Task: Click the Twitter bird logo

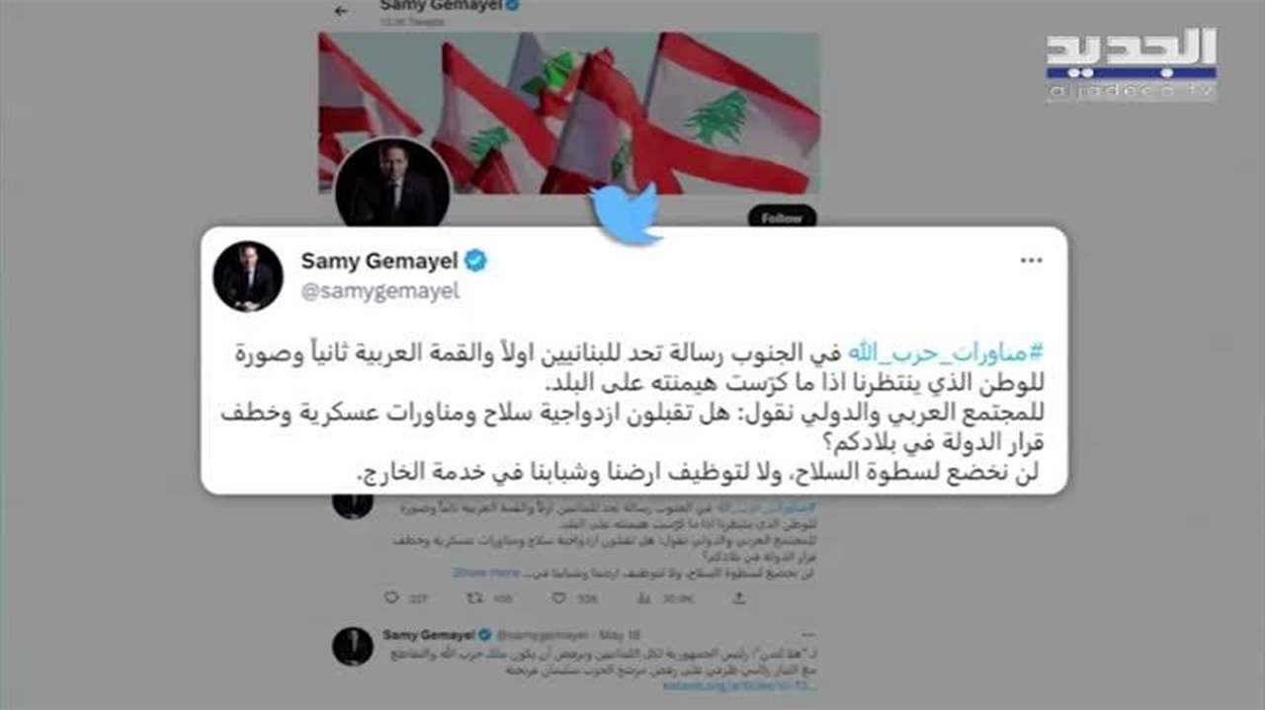Action: coord(626,212)
